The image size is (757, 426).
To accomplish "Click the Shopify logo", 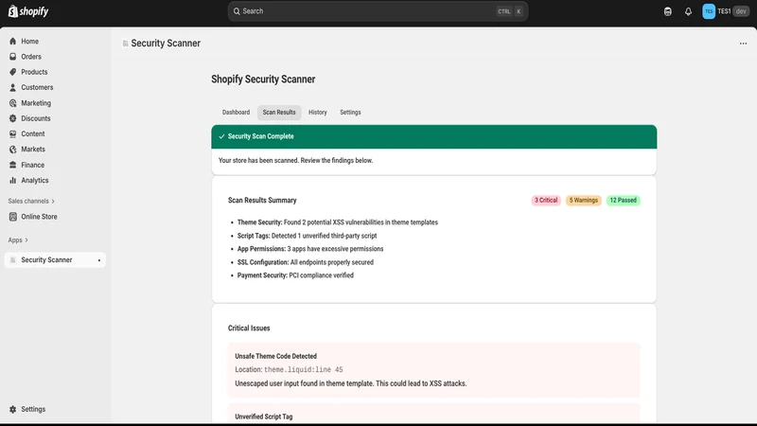I will [x=28, y=11].
